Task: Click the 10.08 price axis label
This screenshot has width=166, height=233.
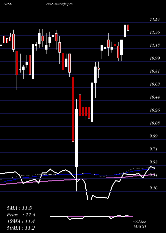Action: point(155,123)
